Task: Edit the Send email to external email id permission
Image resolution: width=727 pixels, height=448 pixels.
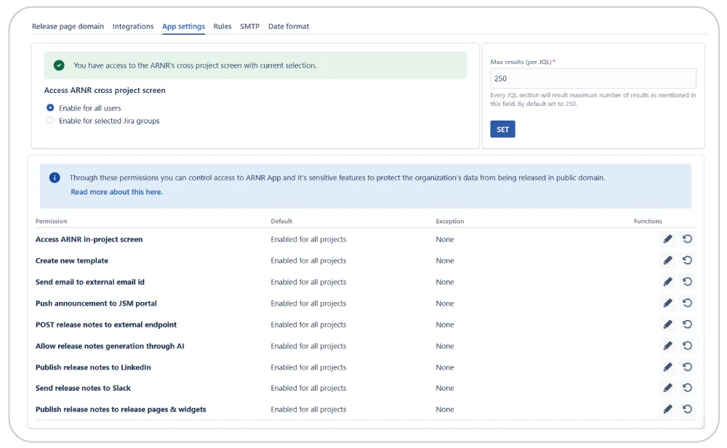Action: click(x=667, y=282)
